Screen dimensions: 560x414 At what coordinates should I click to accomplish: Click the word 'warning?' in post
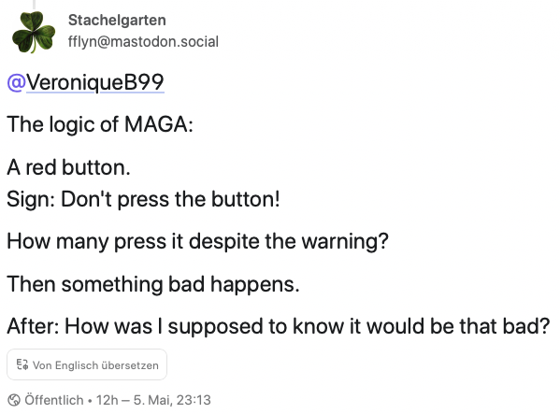tap(345, 242)
